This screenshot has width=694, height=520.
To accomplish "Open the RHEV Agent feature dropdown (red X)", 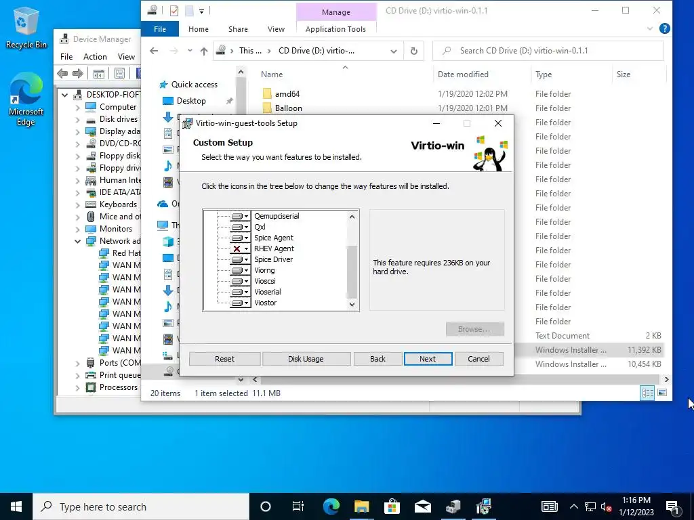I will 240,248.
